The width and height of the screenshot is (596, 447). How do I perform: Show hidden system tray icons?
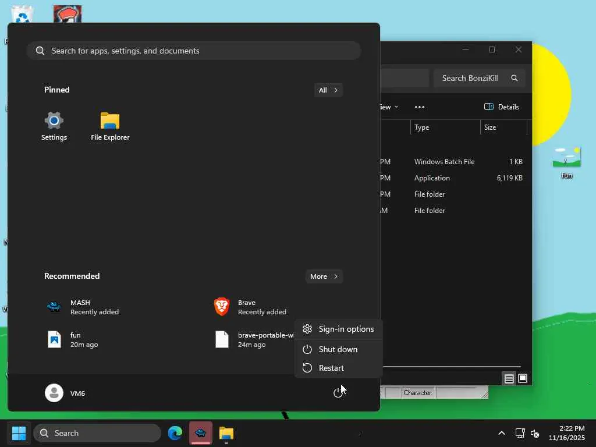pyautogui.click(x=502, y=433)
